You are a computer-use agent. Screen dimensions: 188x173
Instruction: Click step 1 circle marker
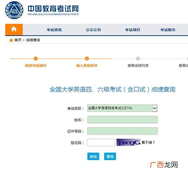click(36, 58)
